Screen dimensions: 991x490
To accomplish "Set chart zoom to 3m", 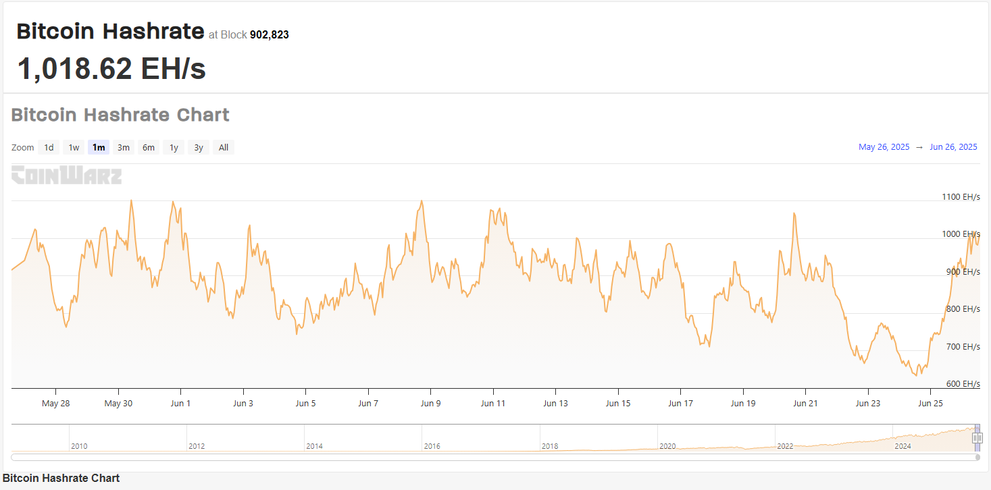I will 124,147.
